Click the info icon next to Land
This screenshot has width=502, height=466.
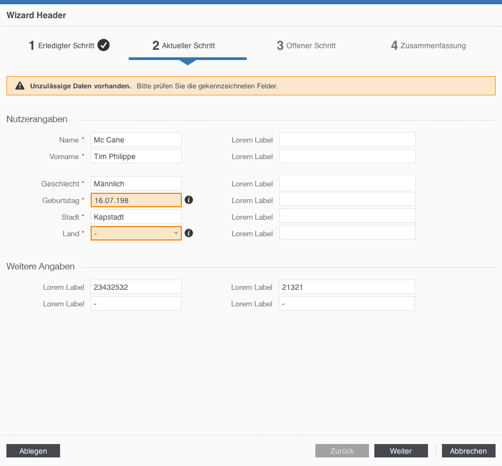pos(189,233)
